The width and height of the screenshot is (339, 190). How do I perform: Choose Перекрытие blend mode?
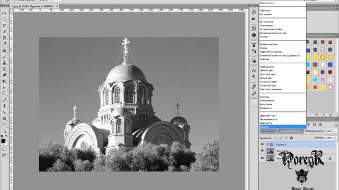tap(283, 67)
